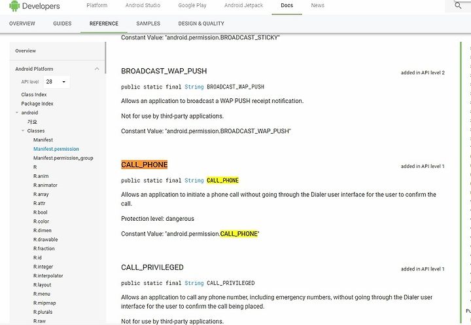The width and height of the screenshot is (471, 325).
Task: Open R.color in the sidebar
Action: pos(41,221)
